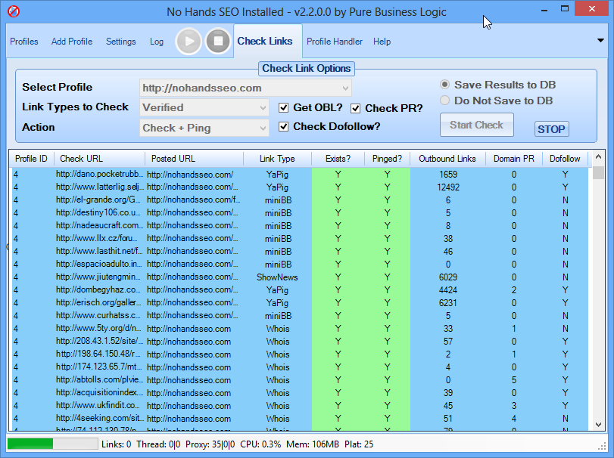Expand the Link Types to Check dropdown
Image resolution: width=614 pixels, height=458 pixels.
pyautogui.click(x=204, y=108)
